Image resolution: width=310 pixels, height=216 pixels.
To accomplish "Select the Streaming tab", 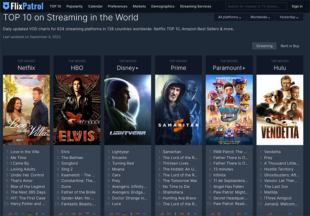I will click(264, 46).
